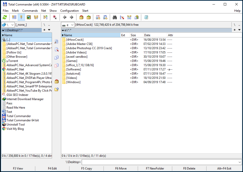Click the F8 Delete button
The image size is (243, 172).
[189, 168]
